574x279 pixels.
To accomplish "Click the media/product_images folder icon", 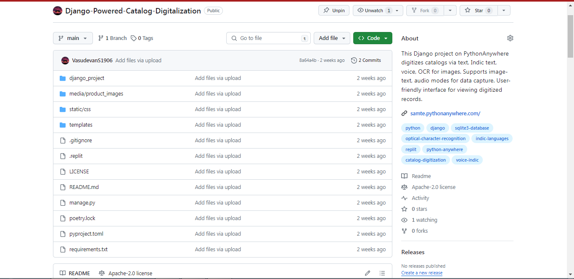I will [x=63, y=94].
